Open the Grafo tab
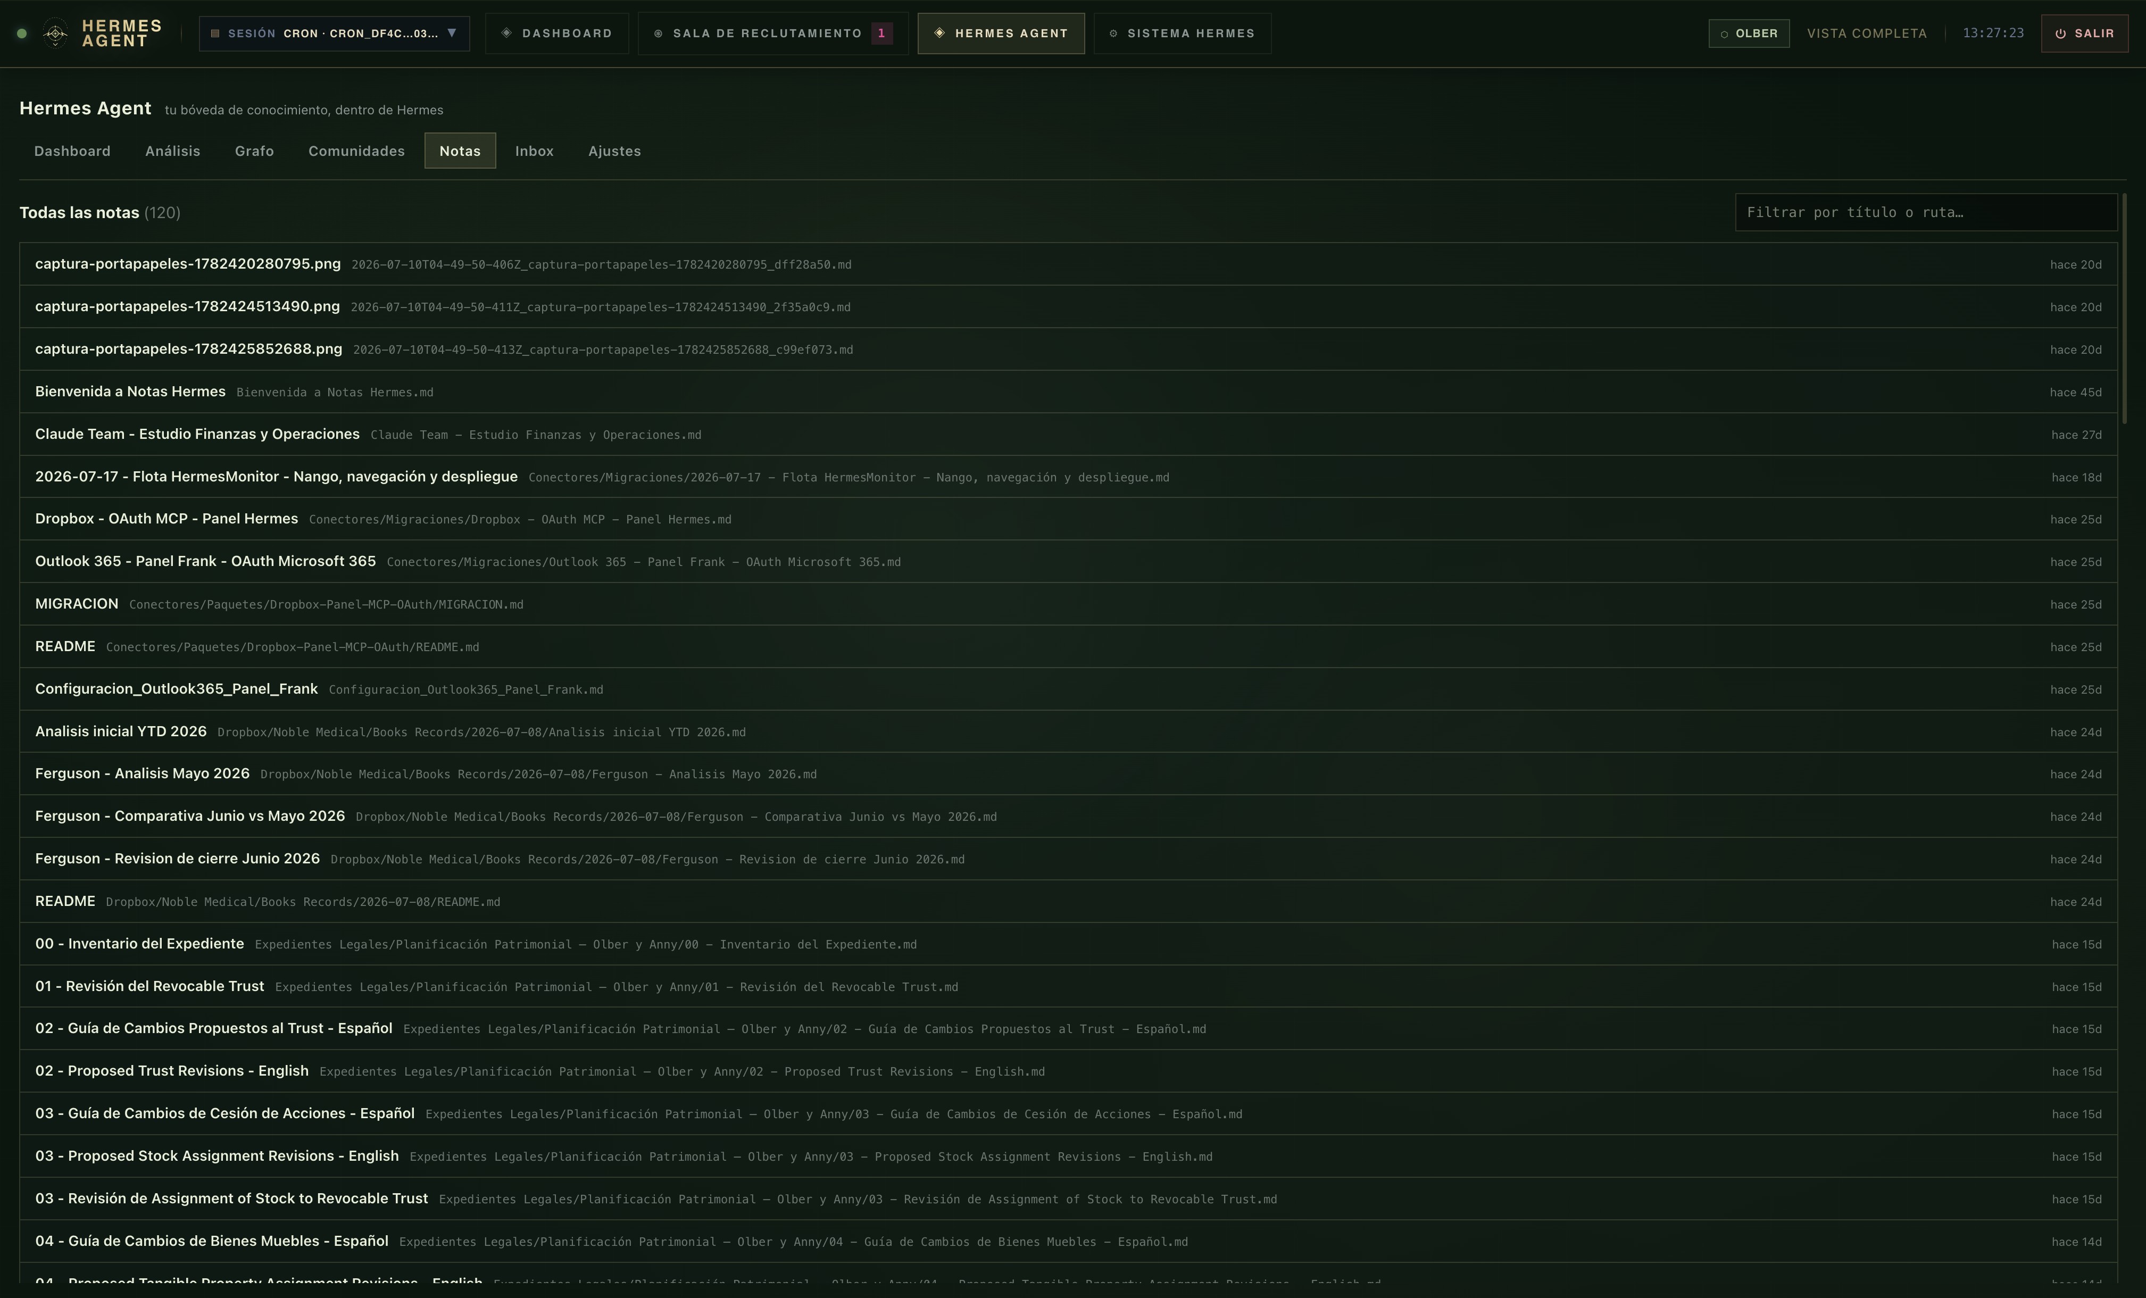This screenshot has height=1298, width=2146. point(254,151)
